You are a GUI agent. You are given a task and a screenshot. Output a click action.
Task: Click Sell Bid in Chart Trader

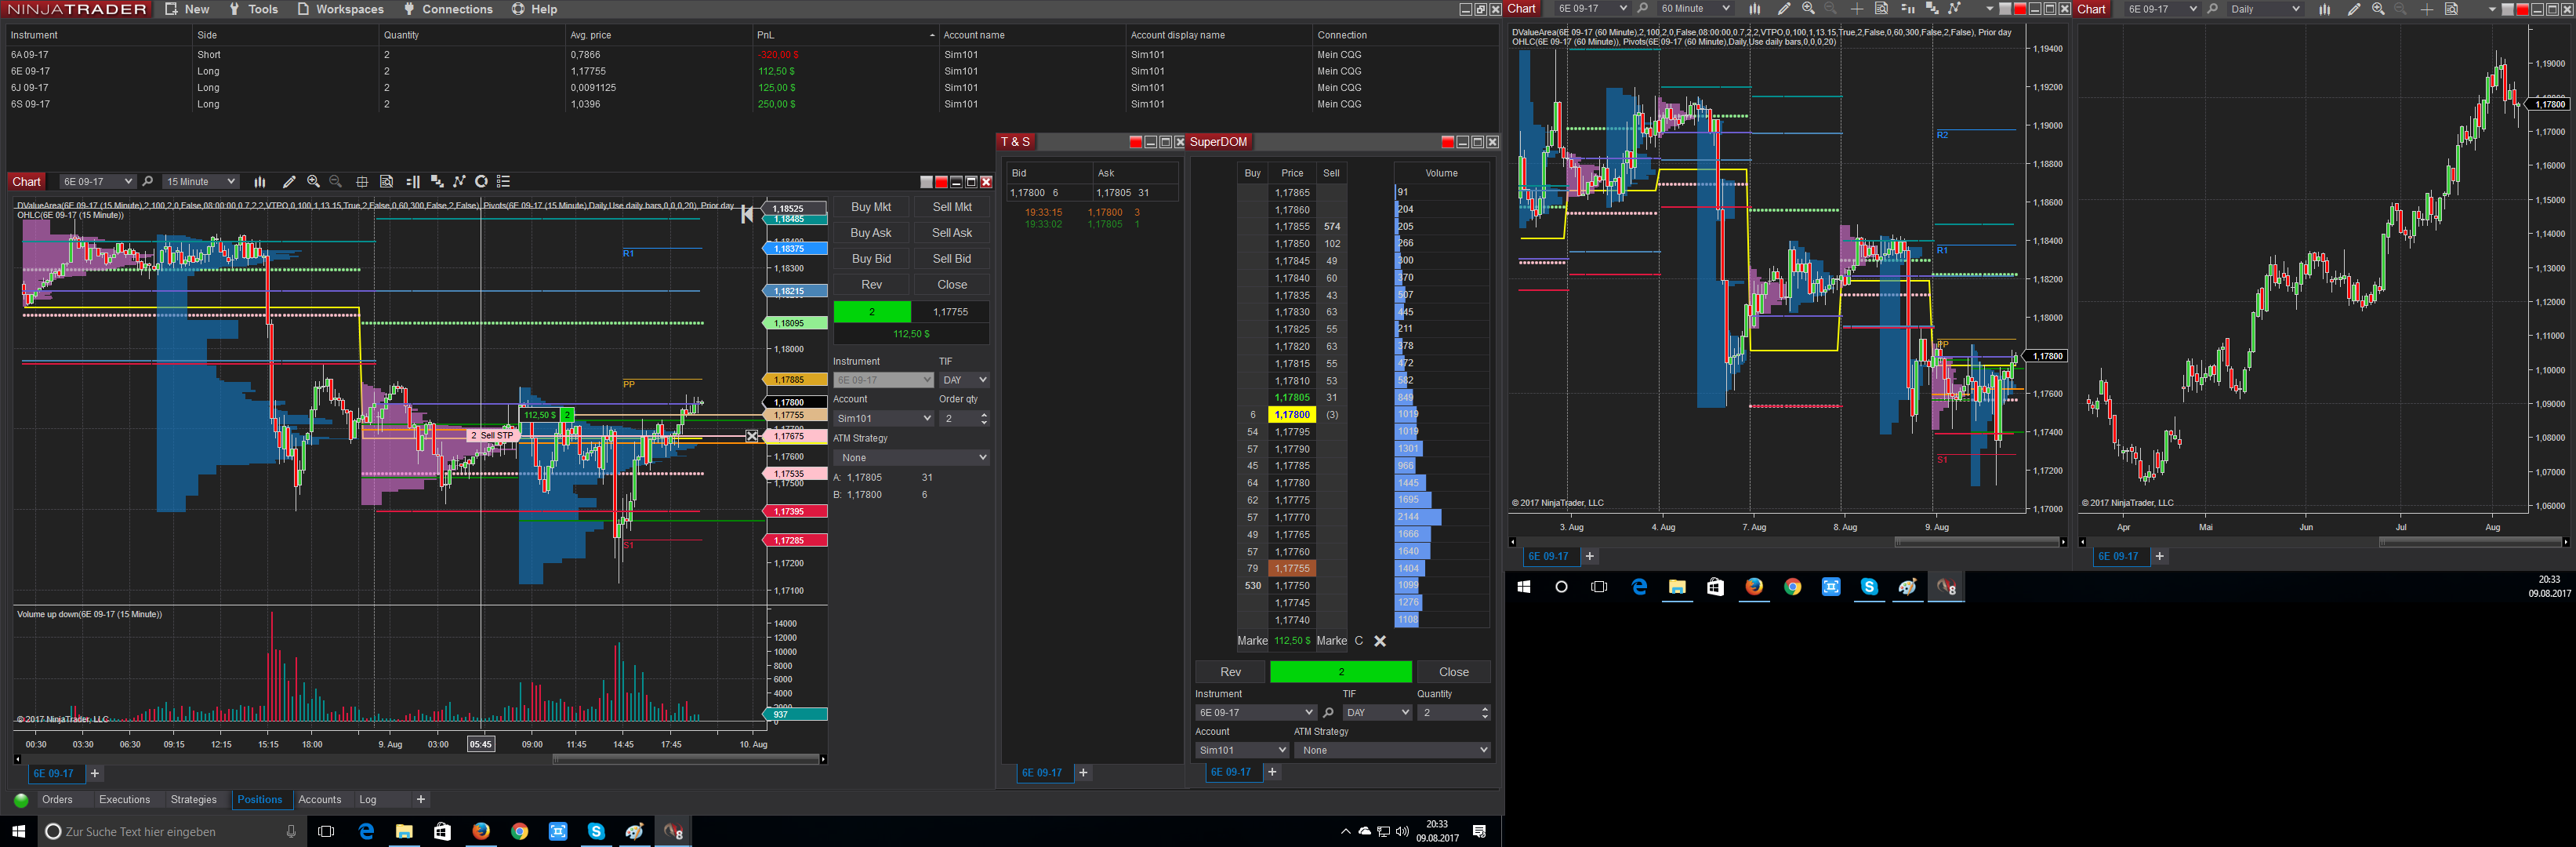(x=952, y=259)
